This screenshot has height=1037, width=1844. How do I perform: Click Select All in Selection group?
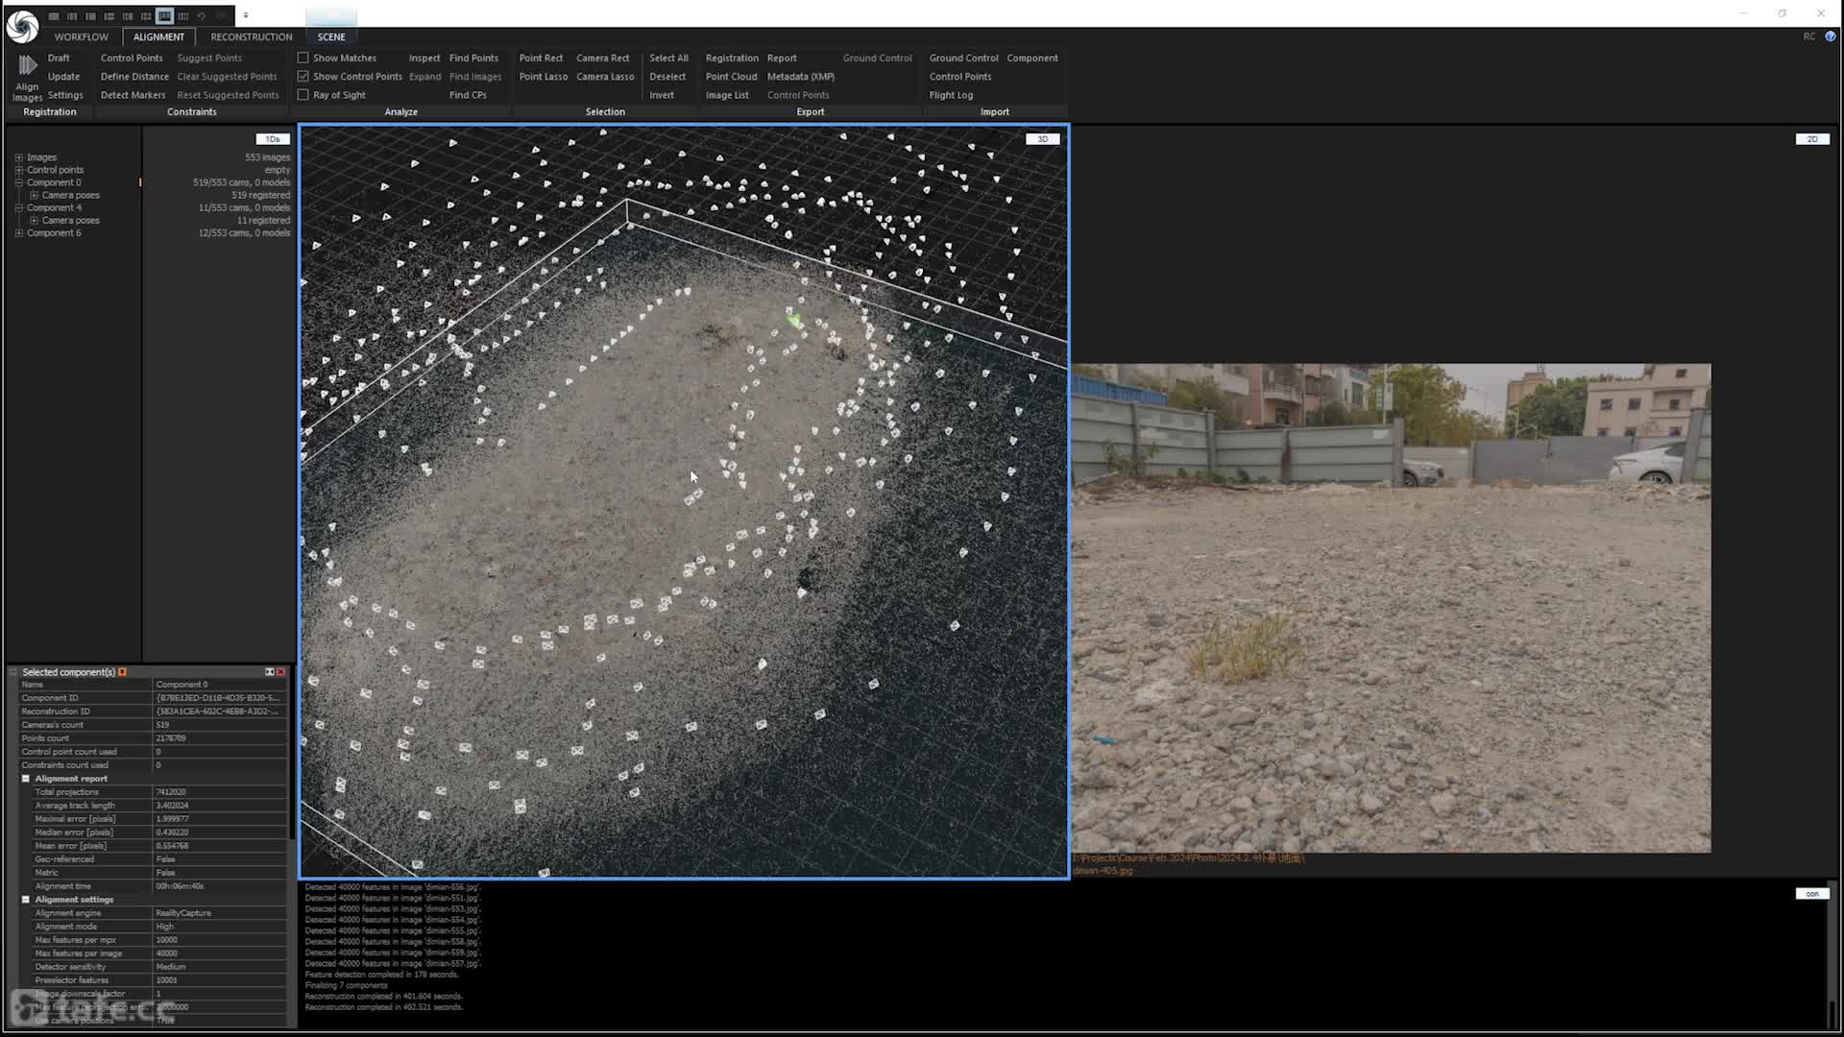coord(668,58)
